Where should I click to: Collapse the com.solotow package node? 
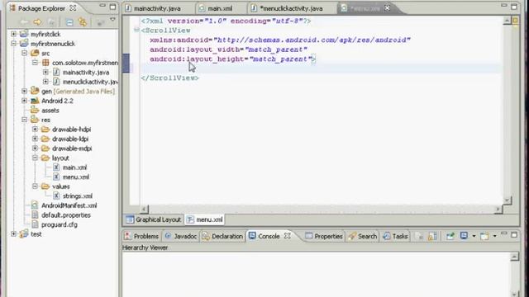(35, 63)
